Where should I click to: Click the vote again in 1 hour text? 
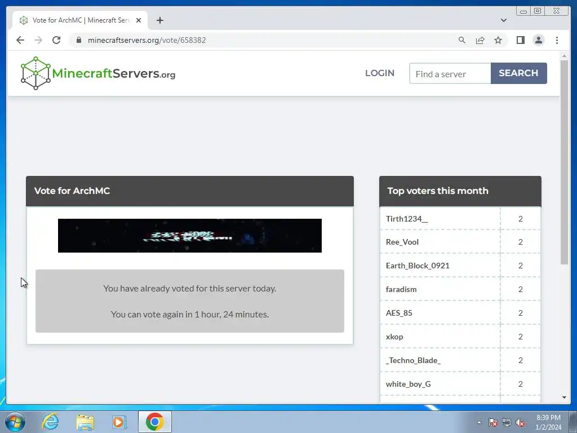click(x=190, y=314)
